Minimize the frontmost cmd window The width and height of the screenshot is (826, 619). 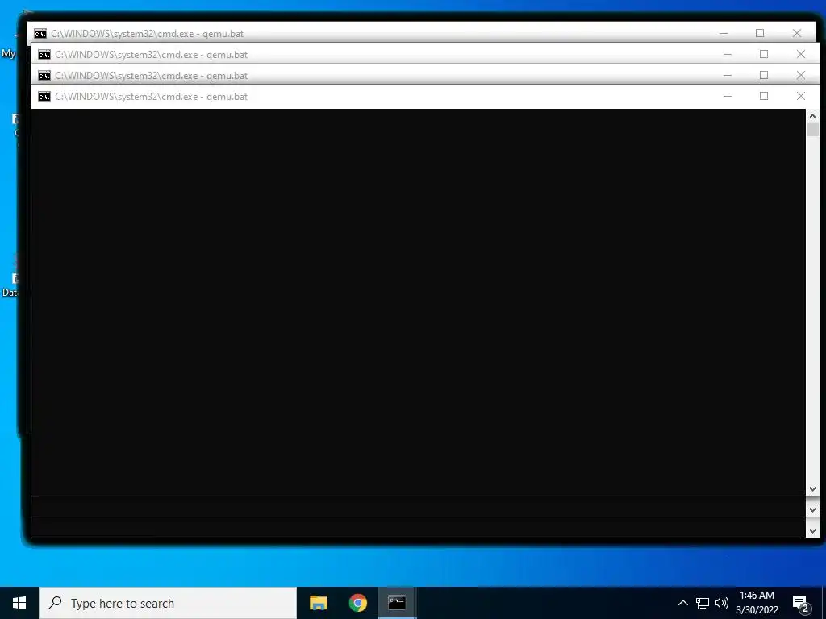coord(728,97)
